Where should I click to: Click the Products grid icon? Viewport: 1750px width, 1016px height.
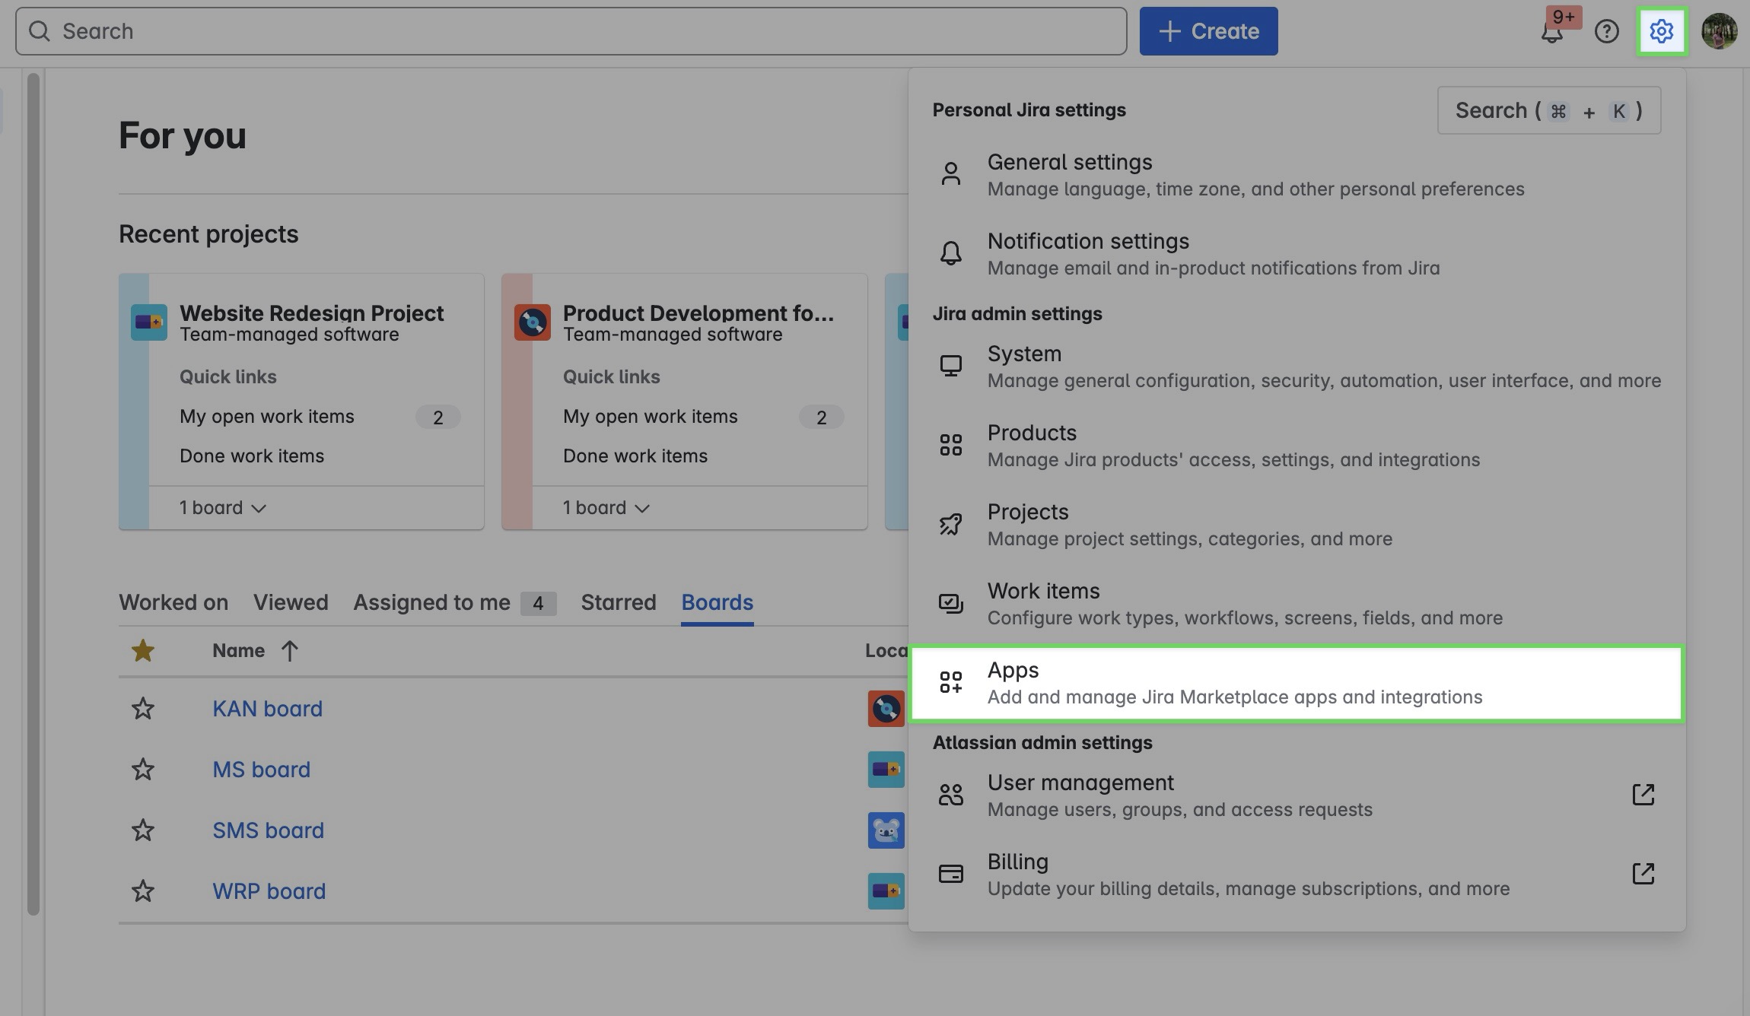(950, 445)
